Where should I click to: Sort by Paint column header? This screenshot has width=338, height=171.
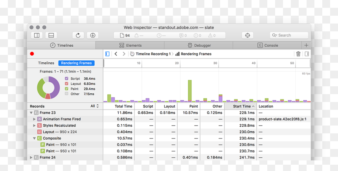point(189,106)
